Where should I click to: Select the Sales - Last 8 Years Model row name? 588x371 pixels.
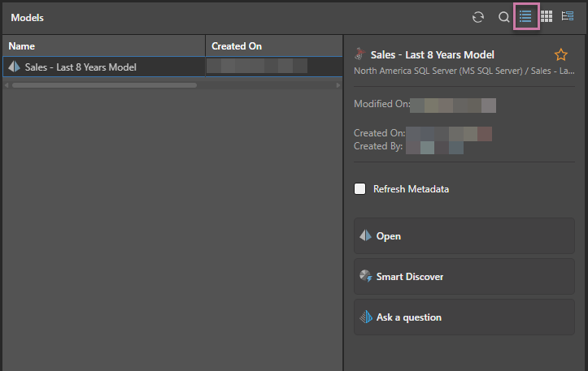pos(81,67)
